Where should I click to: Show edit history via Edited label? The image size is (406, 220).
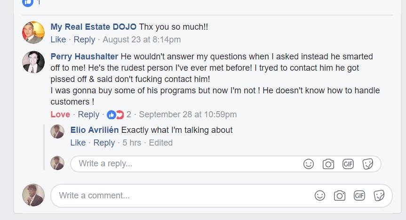pos(160,143)
